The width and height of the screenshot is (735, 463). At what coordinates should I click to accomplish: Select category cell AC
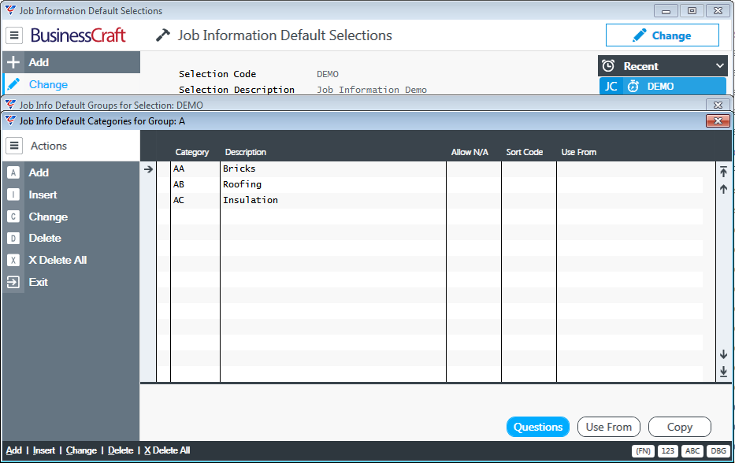[x=195, y=200]
